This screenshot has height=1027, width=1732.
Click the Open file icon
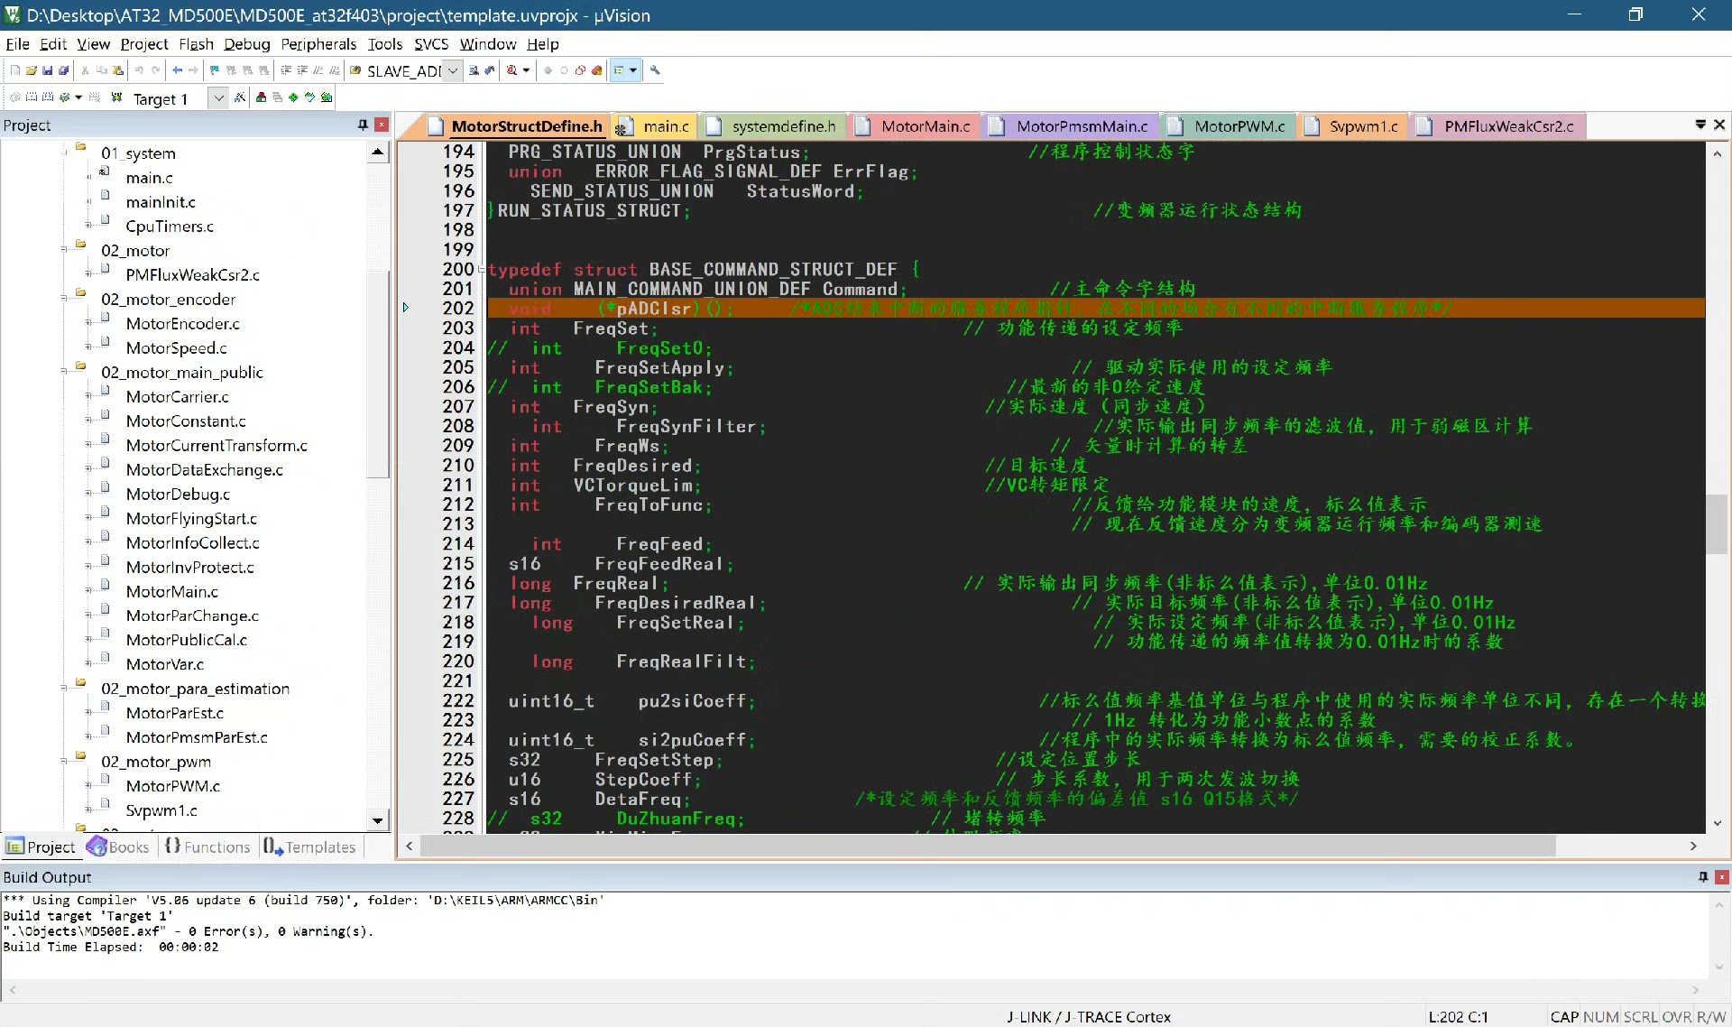pyautogui.click(x=32, y=70)
